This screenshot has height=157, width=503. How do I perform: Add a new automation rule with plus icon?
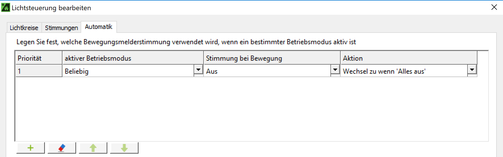coord(31,148)
